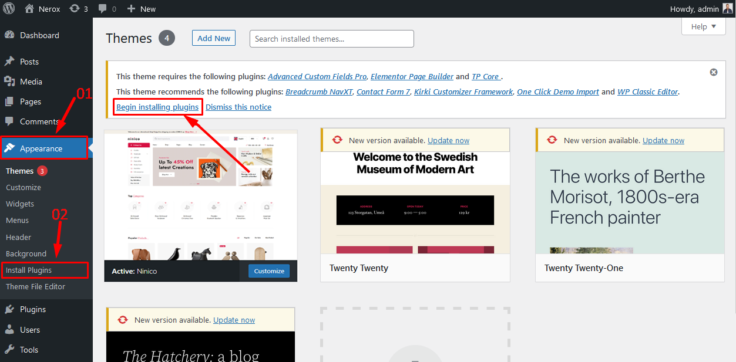Click Begin installing plugins link
This screenshot has height=362, width=736.
157,107
